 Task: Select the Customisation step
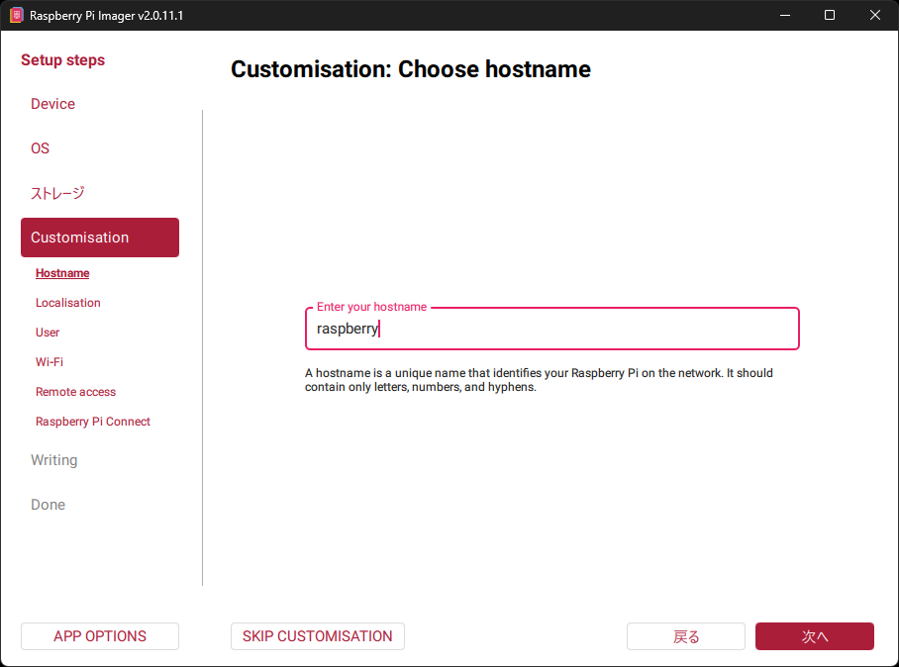100,238
